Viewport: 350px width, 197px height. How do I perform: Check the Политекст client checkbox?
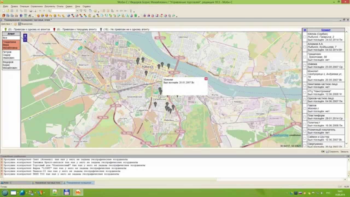(x=305, y=124)
